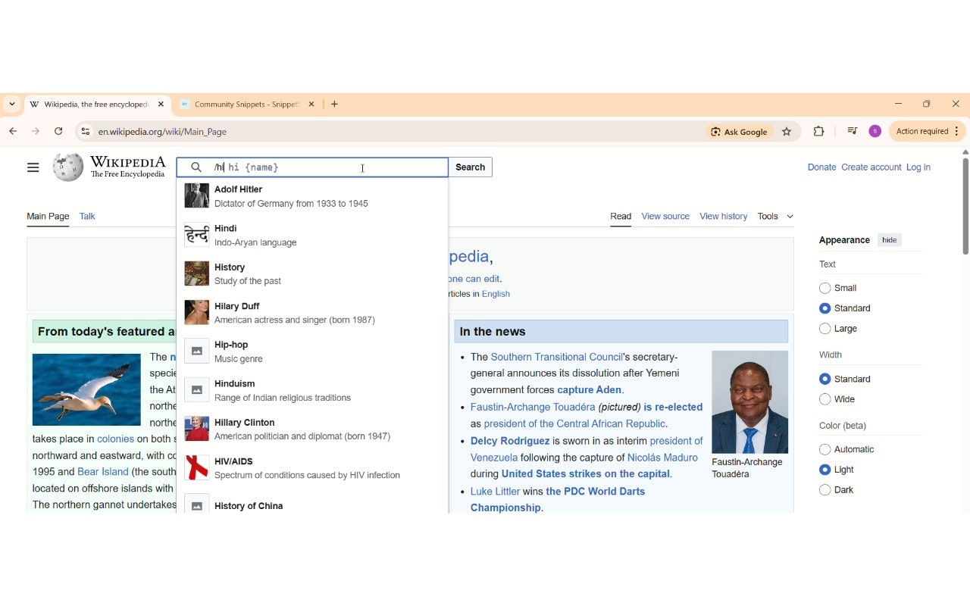970x606 pixels.
Task: Expand the Tools dropdown
Action: coord(775,216)
